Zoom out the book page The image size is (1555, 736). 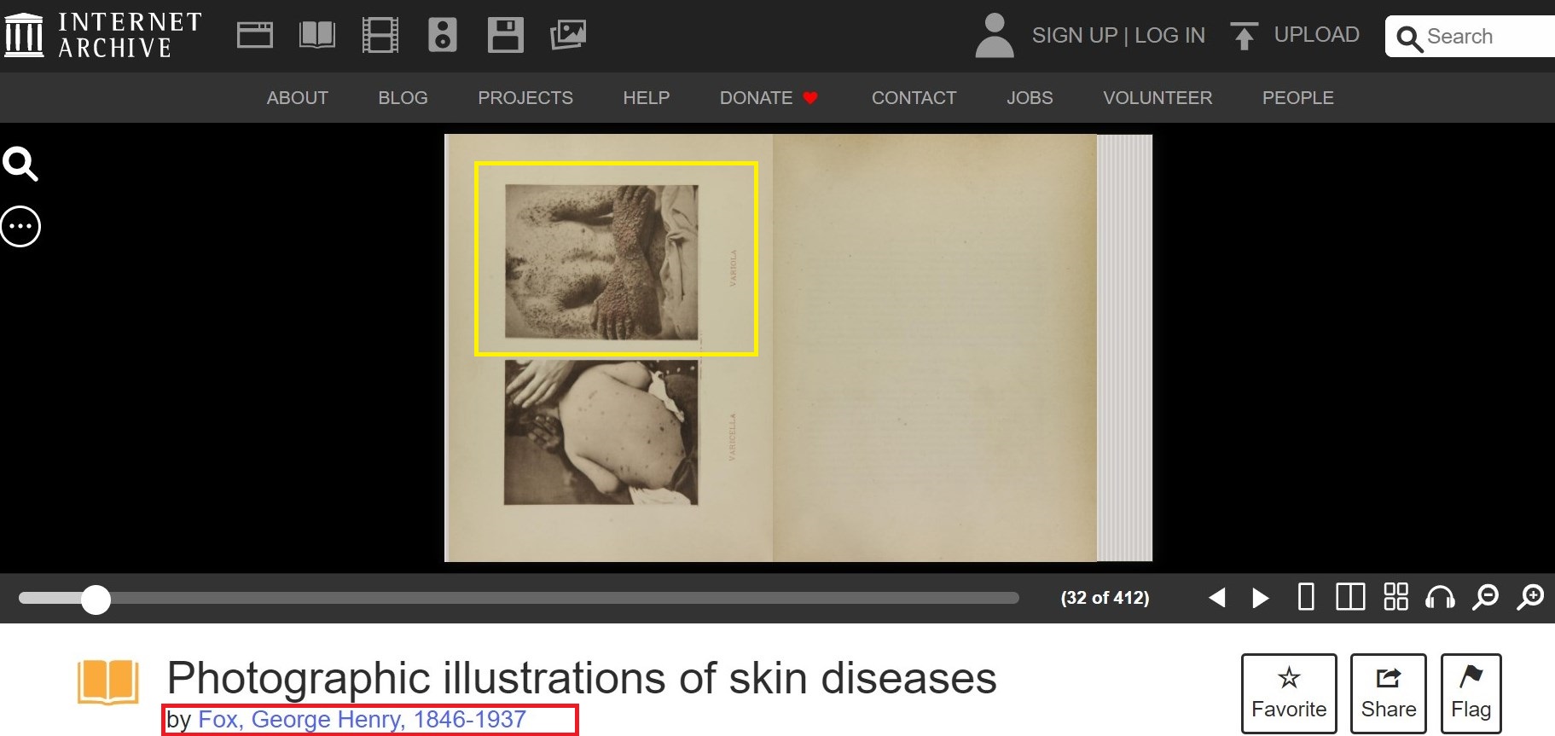[1485, 597]
